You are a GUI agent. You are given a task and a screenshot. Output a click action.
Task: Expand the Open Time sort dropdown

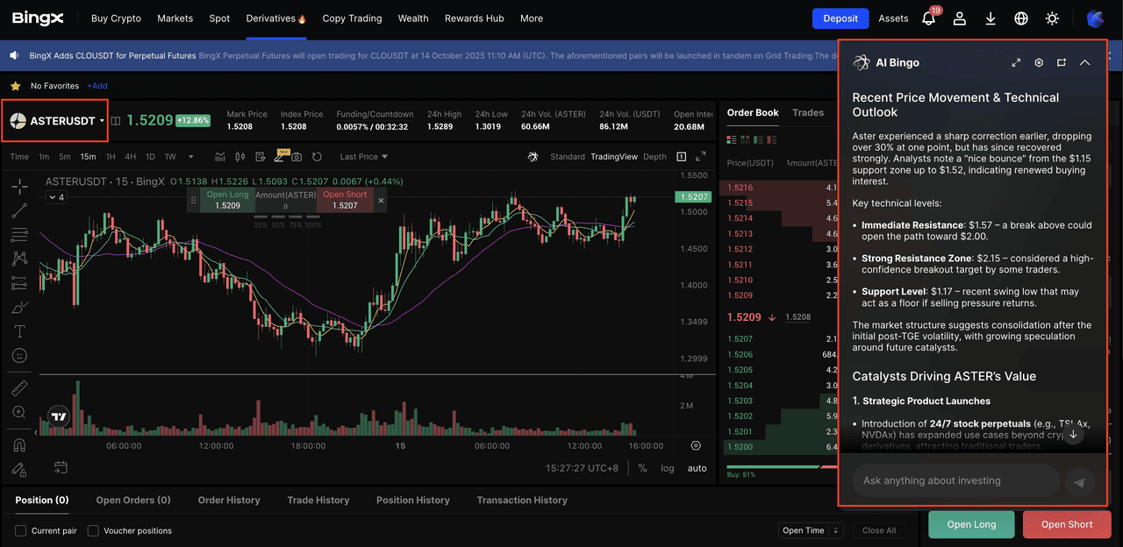[x=810, y=530]
